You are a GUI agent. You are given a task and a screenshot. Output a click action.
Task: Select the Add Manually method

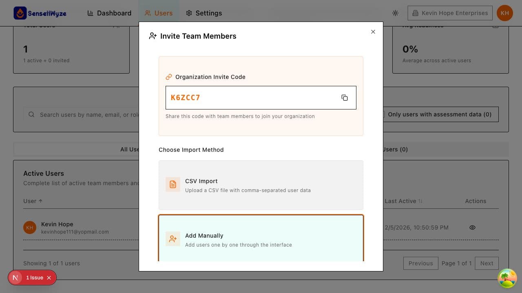(261, 239)
